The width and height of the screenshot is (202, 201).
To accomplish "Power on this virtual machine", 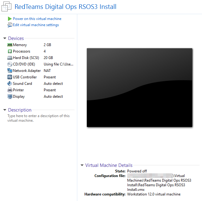I will [x=37, y=19].
